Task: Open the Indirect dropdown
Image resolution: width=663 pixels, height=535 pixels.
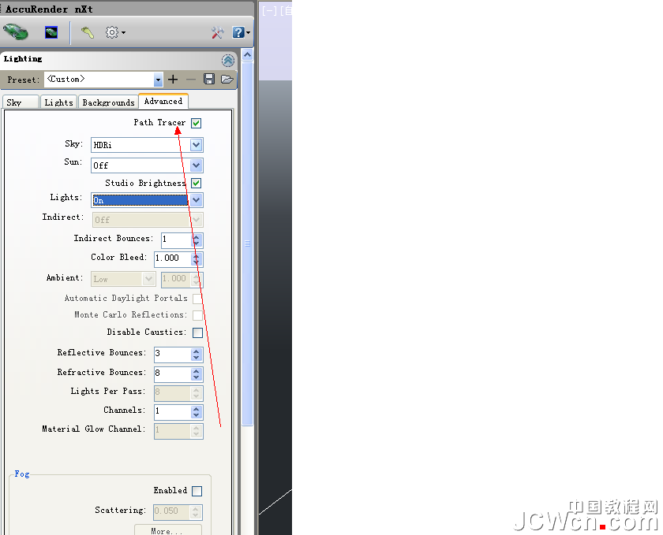Action: [x=147, y=220]
